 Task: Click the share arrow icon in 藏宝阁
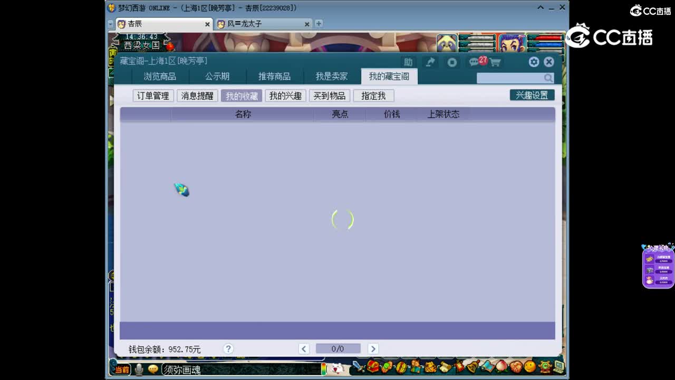coord(430,62)
